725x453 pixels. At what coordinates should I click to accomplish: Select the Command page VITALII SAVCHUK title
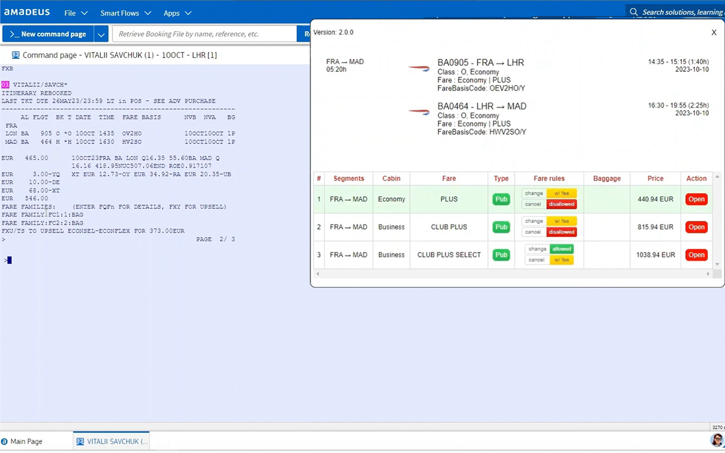point(120,55)
